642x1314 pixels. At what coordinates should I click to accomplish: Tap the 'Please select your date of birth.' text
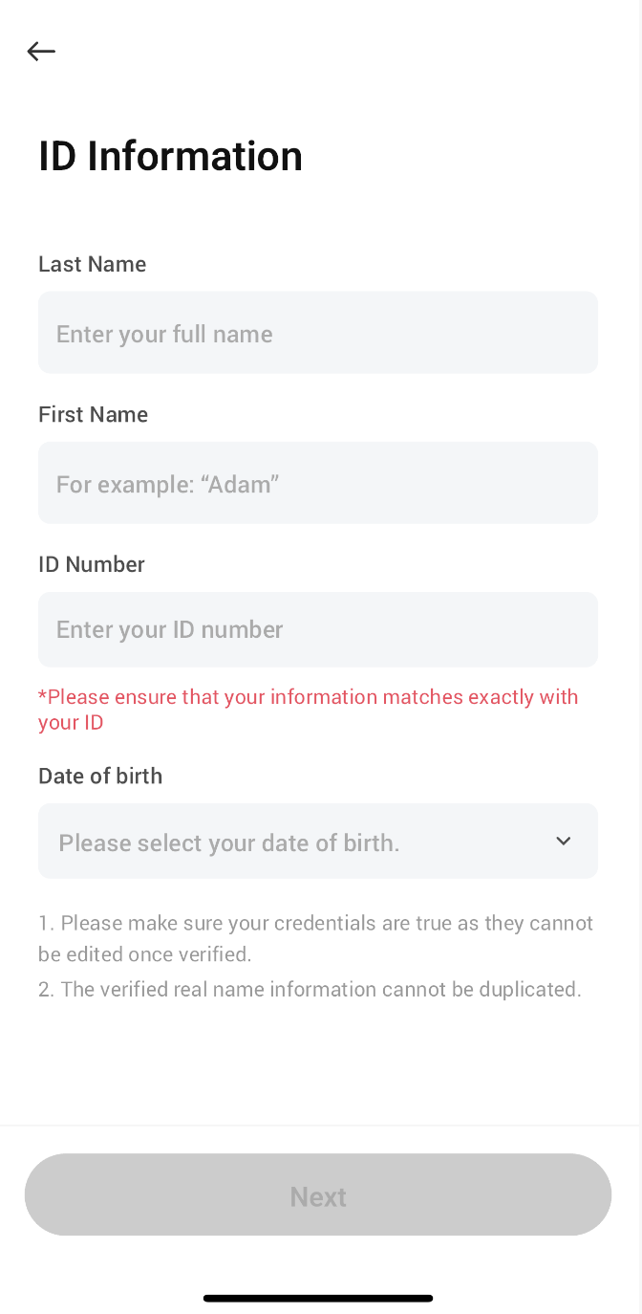[x=229, y=843]
